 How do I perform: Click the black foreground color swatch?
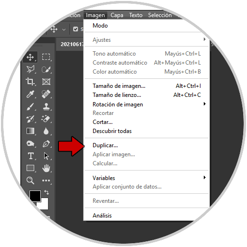coord(35,196)
